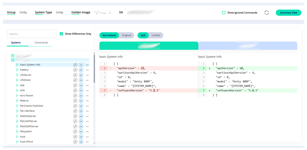Click the not-equal icon in battery row
This screenshot has height=150, width=307.
click(75, 70)
